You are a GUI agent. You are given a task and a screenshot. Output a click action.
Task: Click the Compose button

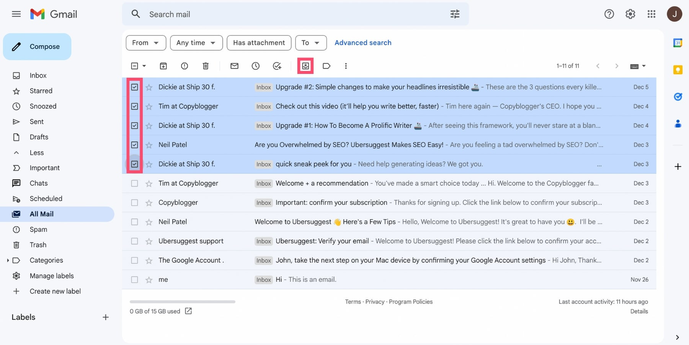coord(37,47)
